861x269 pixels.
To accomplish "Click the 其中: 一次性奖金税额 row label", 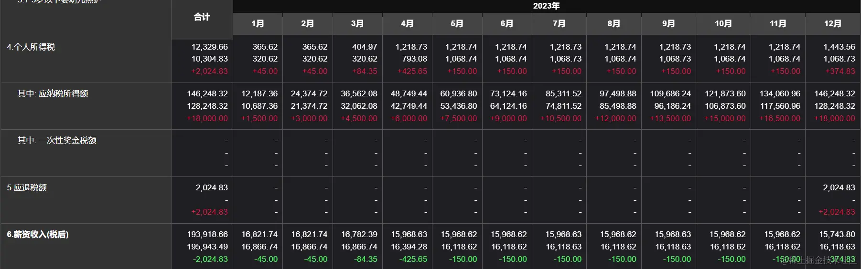I will tap(57, 140).
